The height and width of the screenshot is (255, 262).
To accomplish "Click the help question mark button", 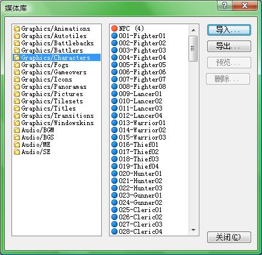I will pyautogui.click(x=225, y=5).
